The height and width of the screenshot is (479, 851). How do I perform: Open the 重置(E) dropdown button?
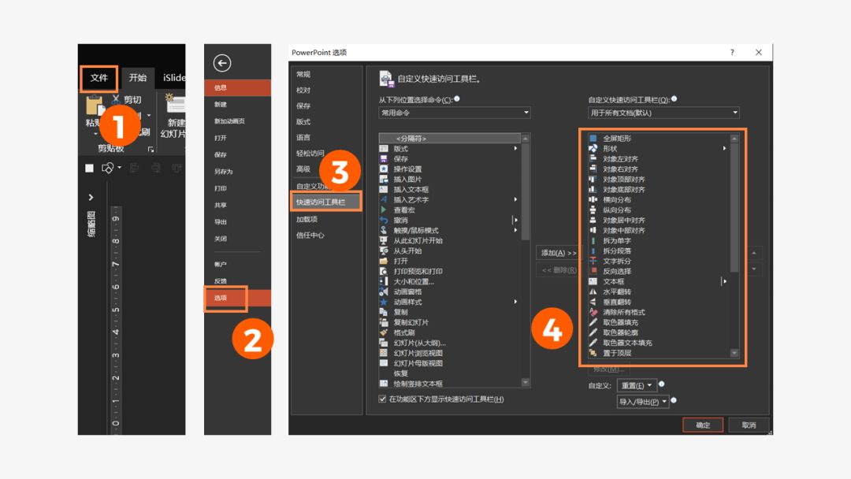(637, 386)
